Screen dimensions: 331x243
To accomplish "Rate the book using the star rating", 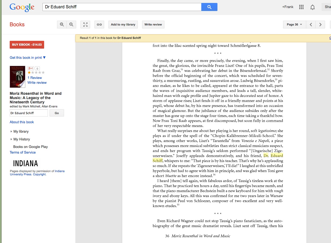I will click(36, 72).
